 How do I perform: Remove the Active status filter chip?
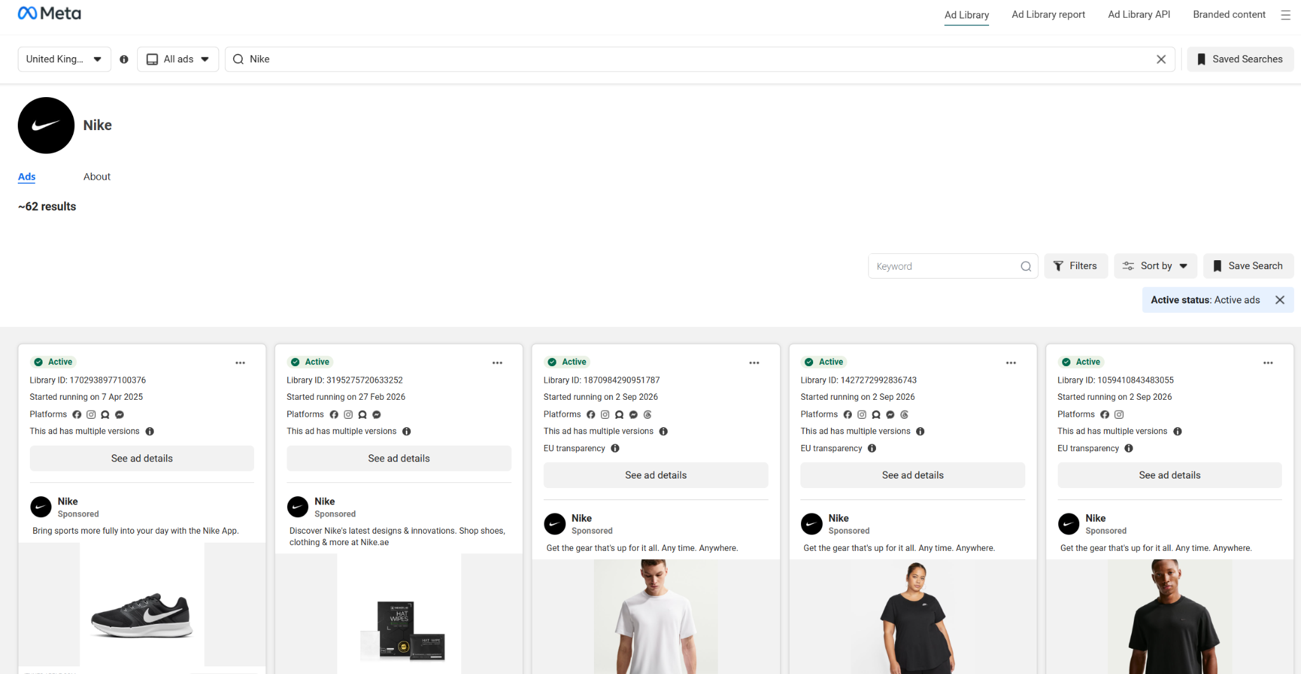pyautogui.click(x=1280, y=300)
